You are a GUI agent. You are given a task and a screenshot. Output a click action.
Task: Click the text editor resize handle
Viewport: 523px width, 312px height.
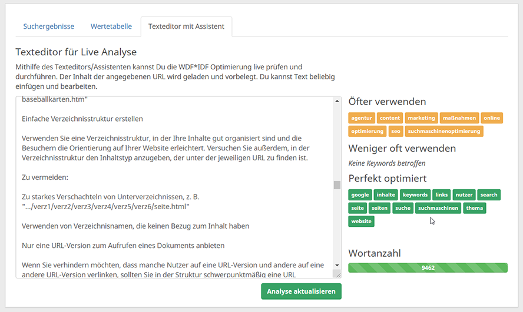point(337,274)
